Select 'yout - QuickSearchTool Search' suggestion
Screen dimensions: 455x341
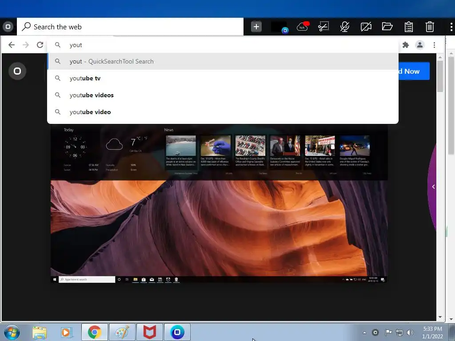click(x=223, y=61)
